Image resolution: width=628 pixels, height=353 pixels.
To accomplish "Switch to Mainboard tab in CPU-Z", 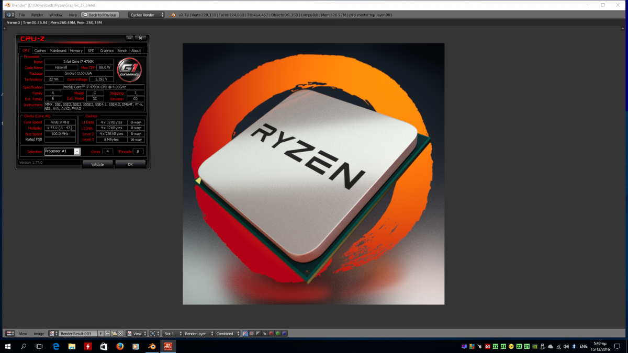I will (58, 51).
